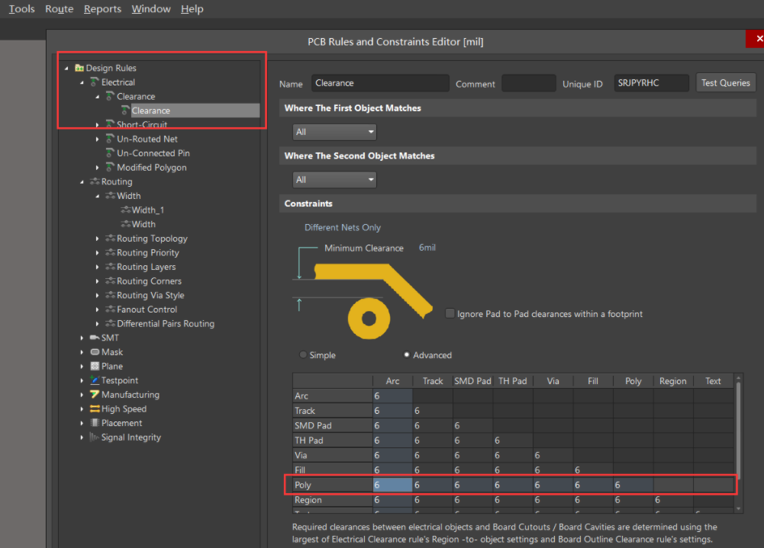Select the Poly row Arc clearance cell
Viewport: 764px width, 548px height.
pyautogui.click(x=392, y=485)
